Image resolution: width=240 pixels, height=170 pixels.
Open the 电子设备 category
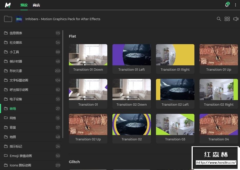pyautogui.click(x=31, y=99)
